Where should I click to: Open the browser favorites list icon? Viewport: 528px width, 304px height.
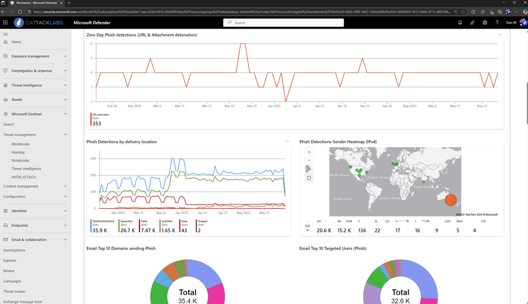tap(483, 12)
